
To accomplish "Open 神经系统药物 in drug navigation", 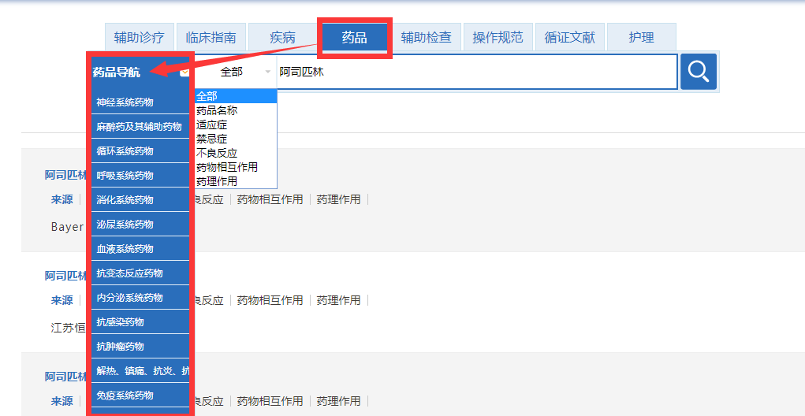I will click(x=140, y=102).
